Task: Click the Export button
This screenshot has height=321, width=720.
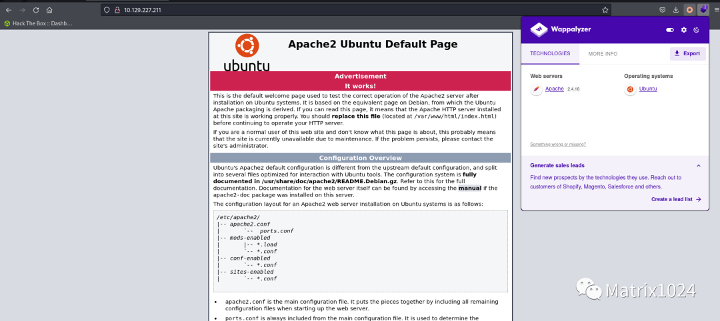Action: 687,54
